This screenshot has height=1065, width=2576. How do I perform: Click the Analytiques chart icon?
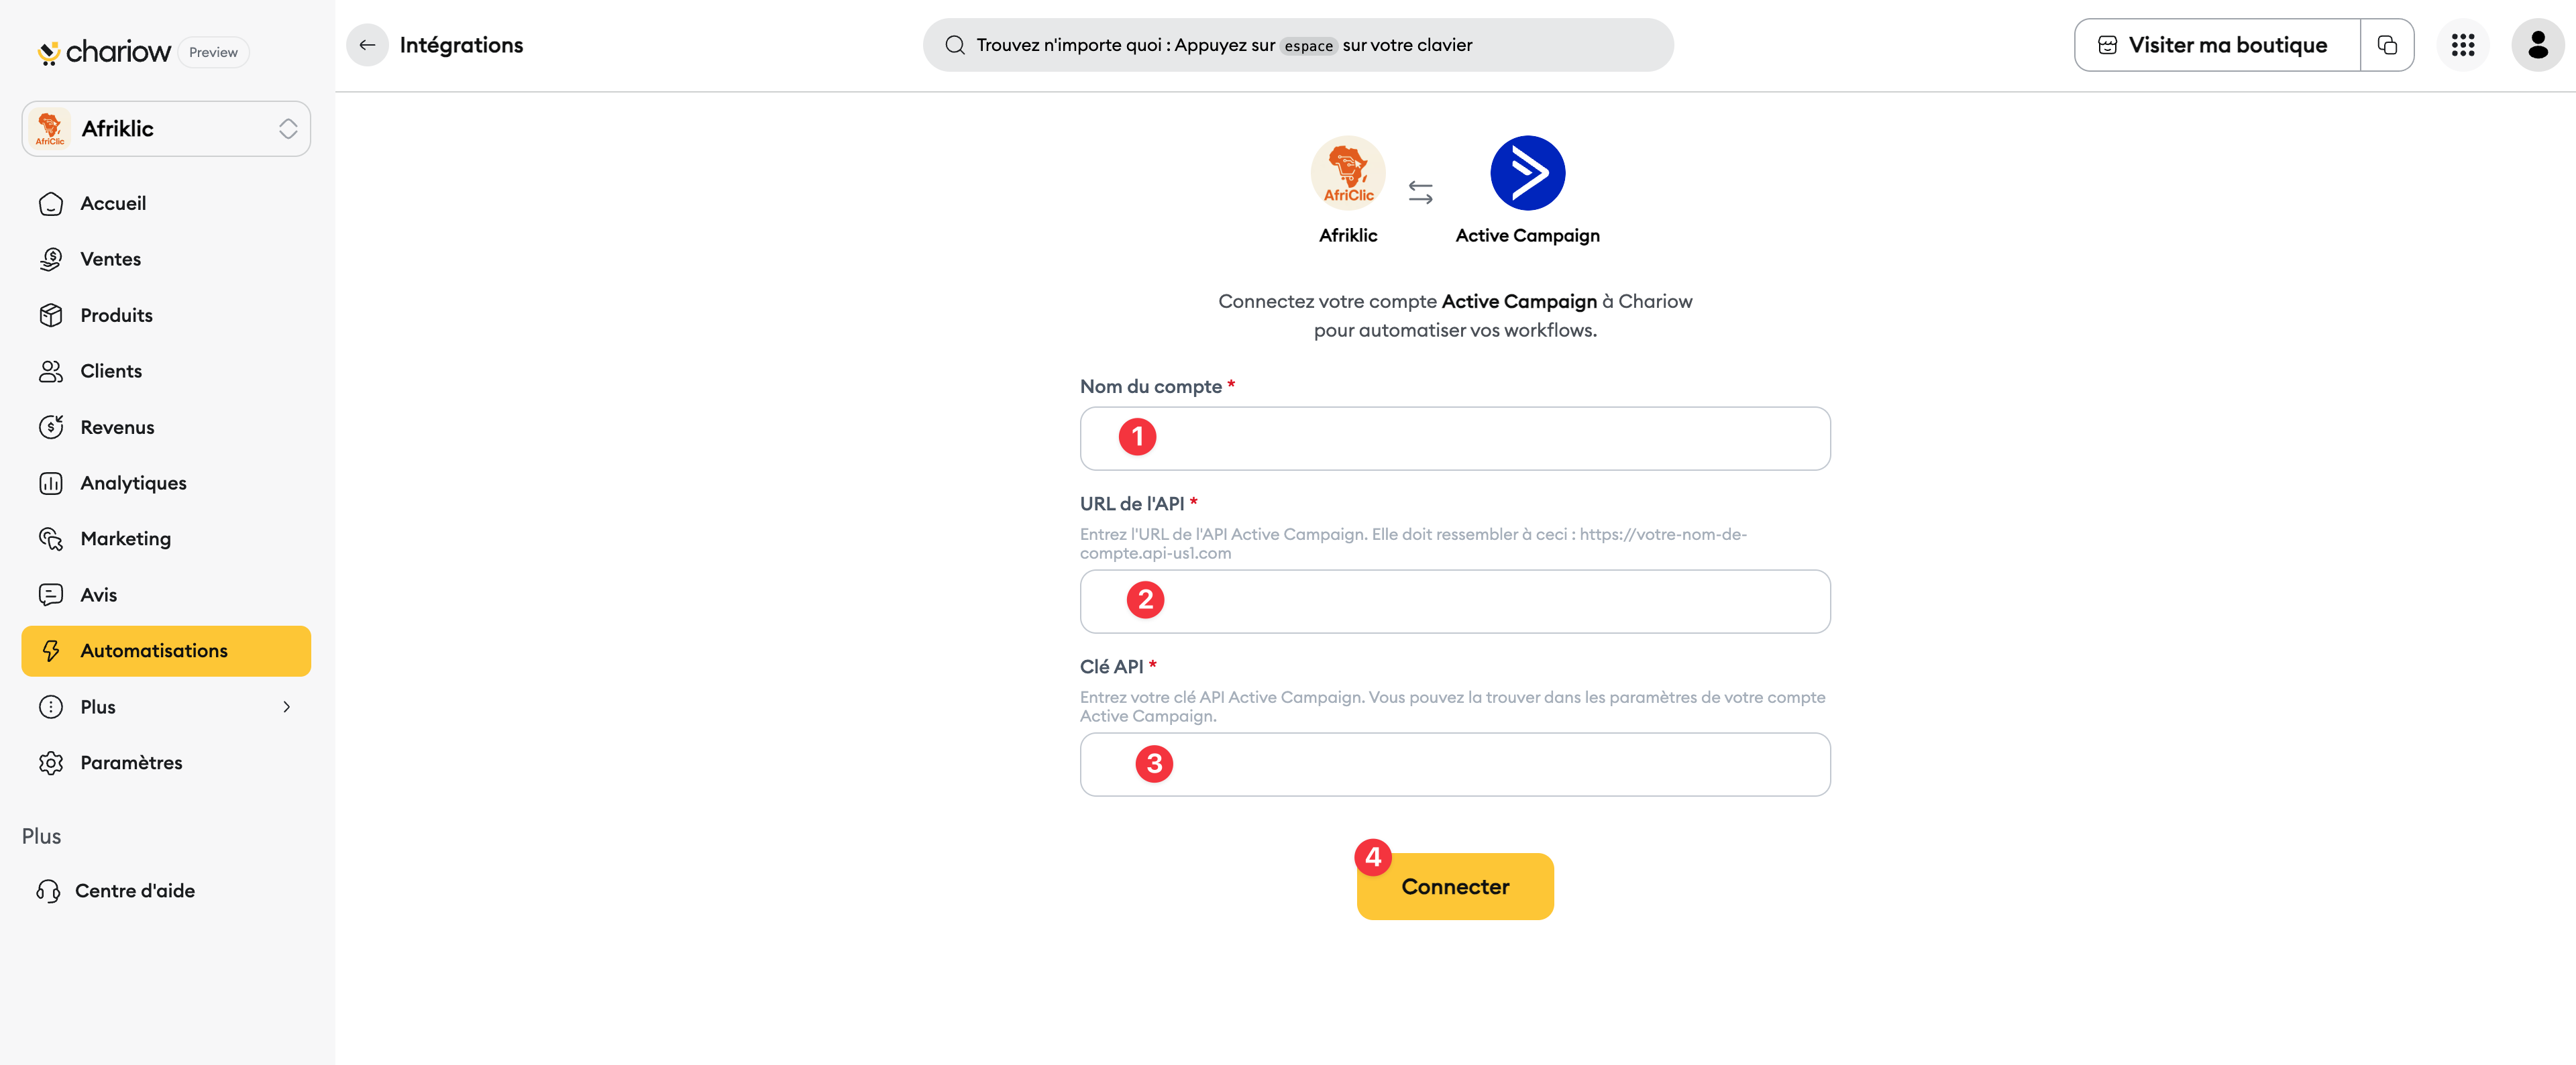(51, 483)
